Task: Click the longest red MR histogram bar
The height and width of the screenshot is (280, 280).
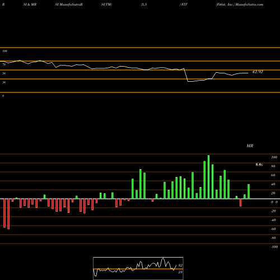Action: (8, 214)
